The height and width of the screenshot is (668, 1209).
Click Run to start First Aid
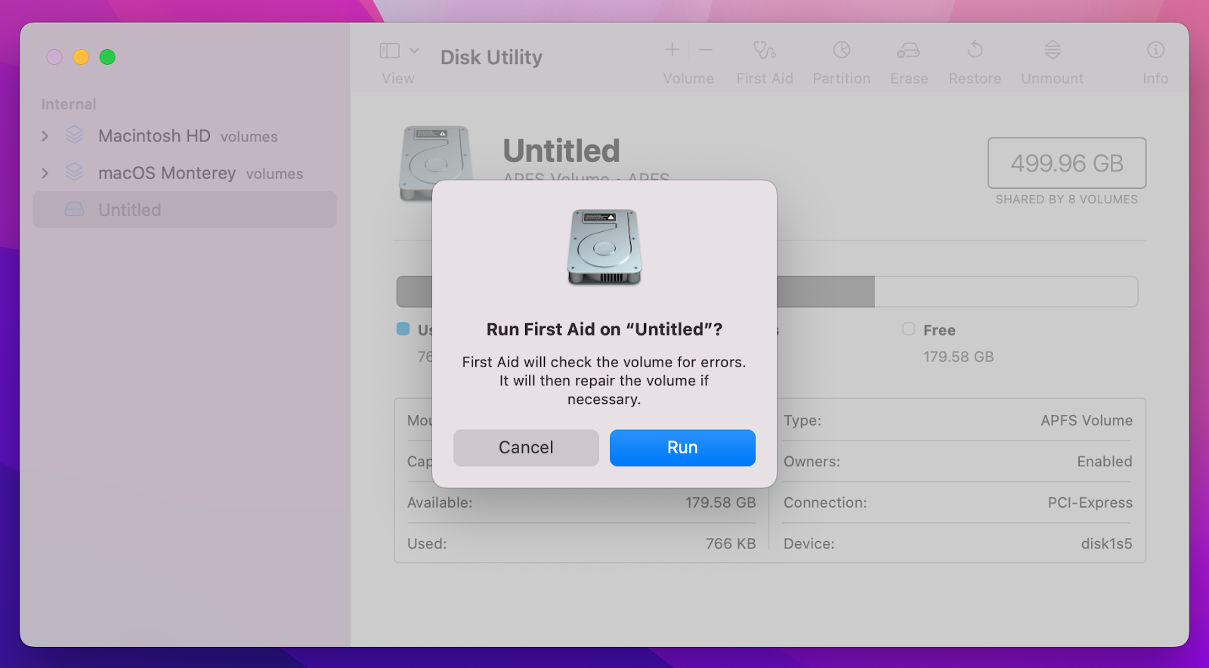(682, 448)
